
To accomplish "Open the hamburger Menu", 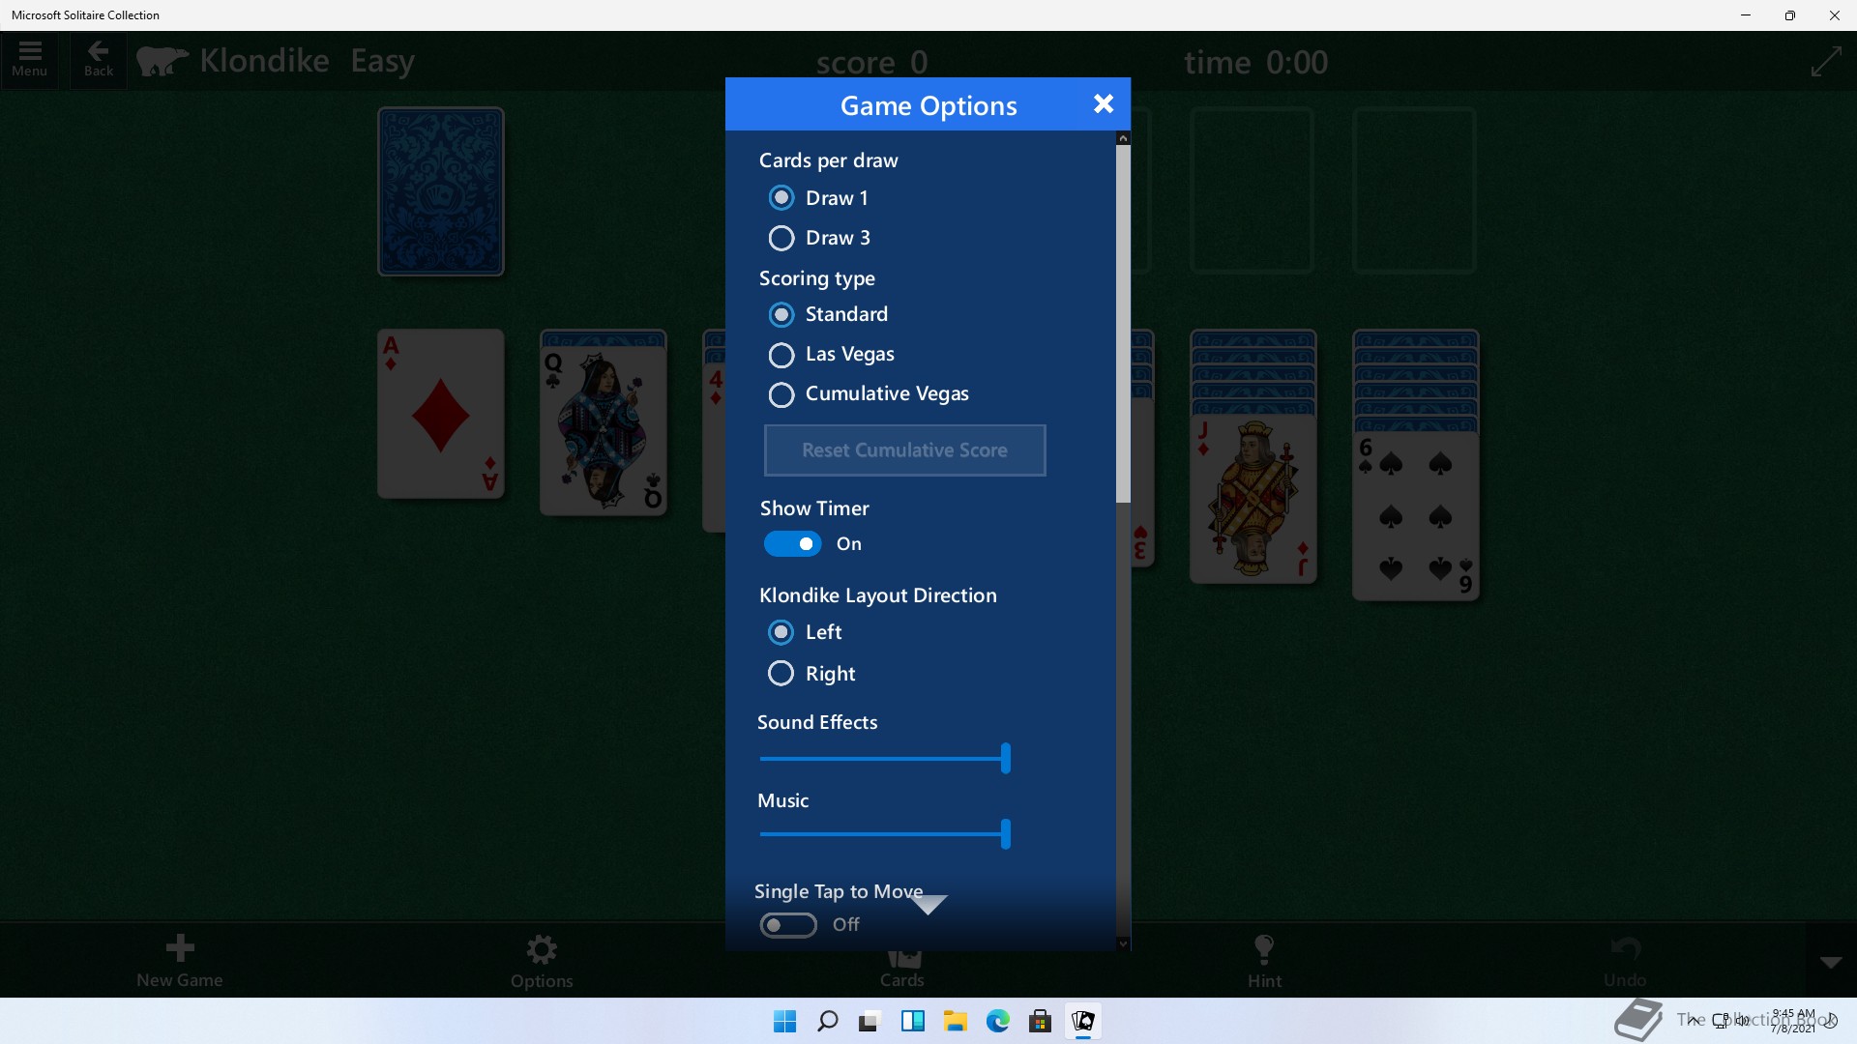I will [x=29, y=60].
